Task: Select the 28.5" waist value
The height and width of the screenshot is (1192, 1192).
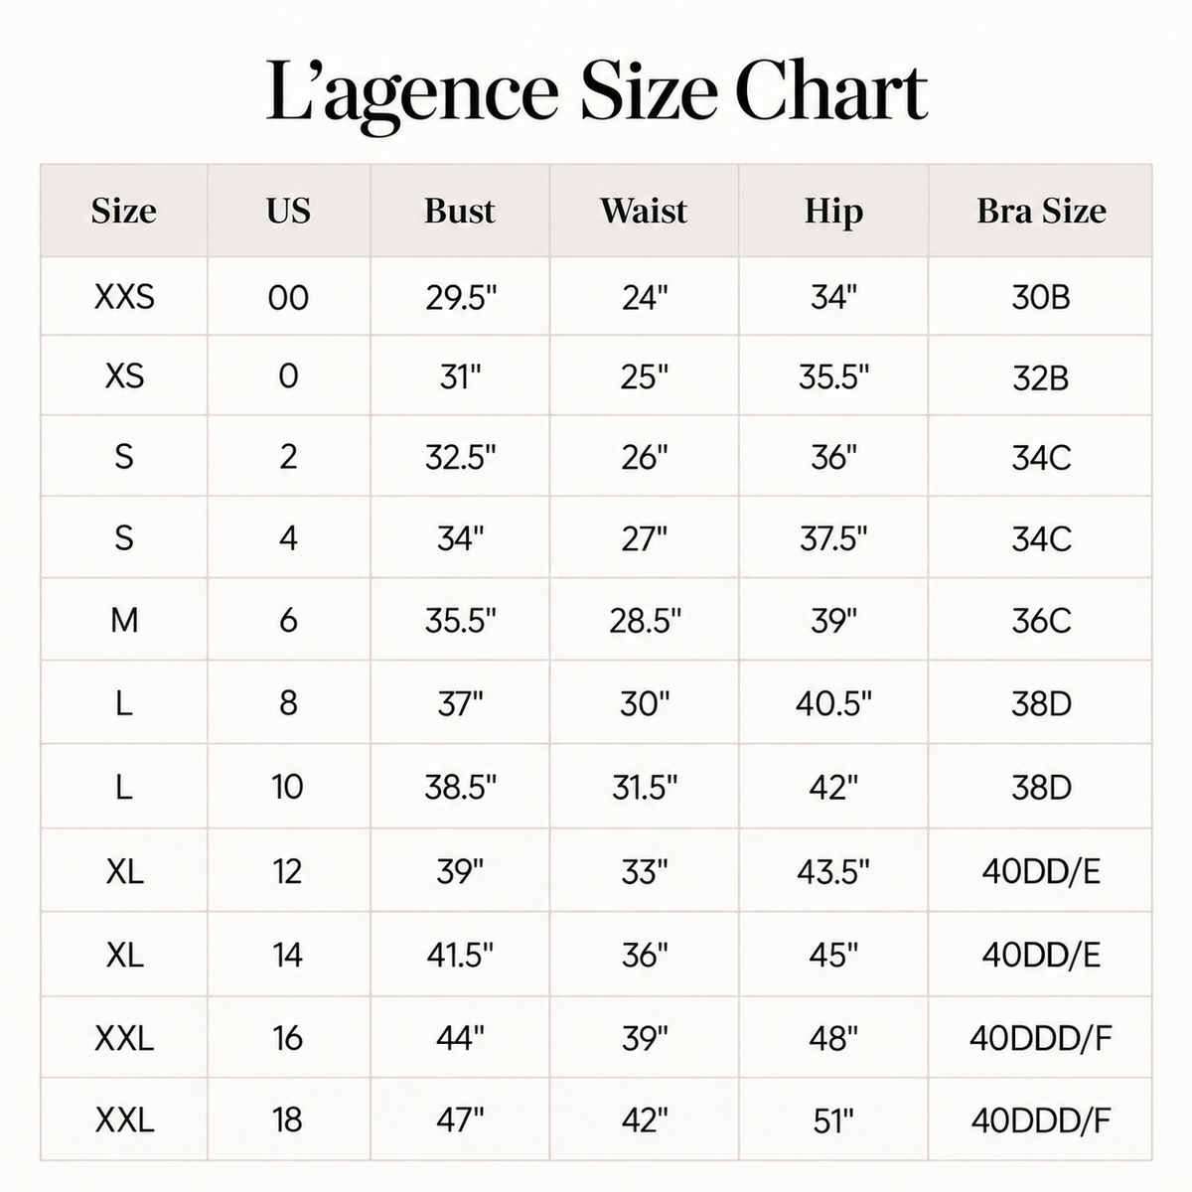Action: (x=645, y=621)
